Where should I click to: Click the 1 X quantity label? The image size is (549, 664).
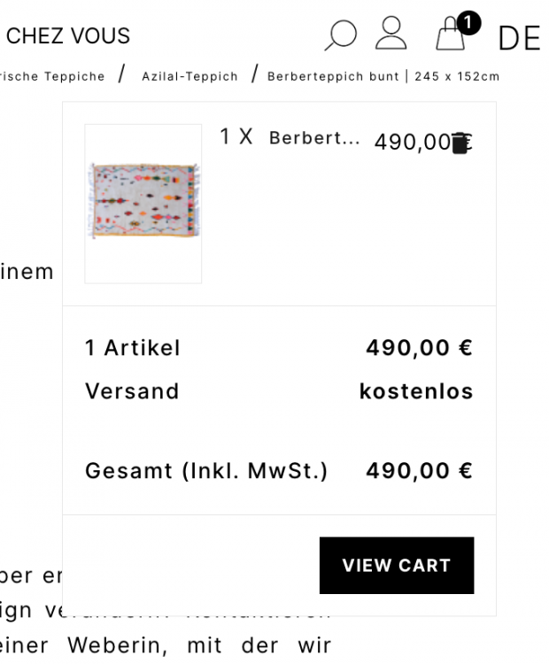point(236,137)
